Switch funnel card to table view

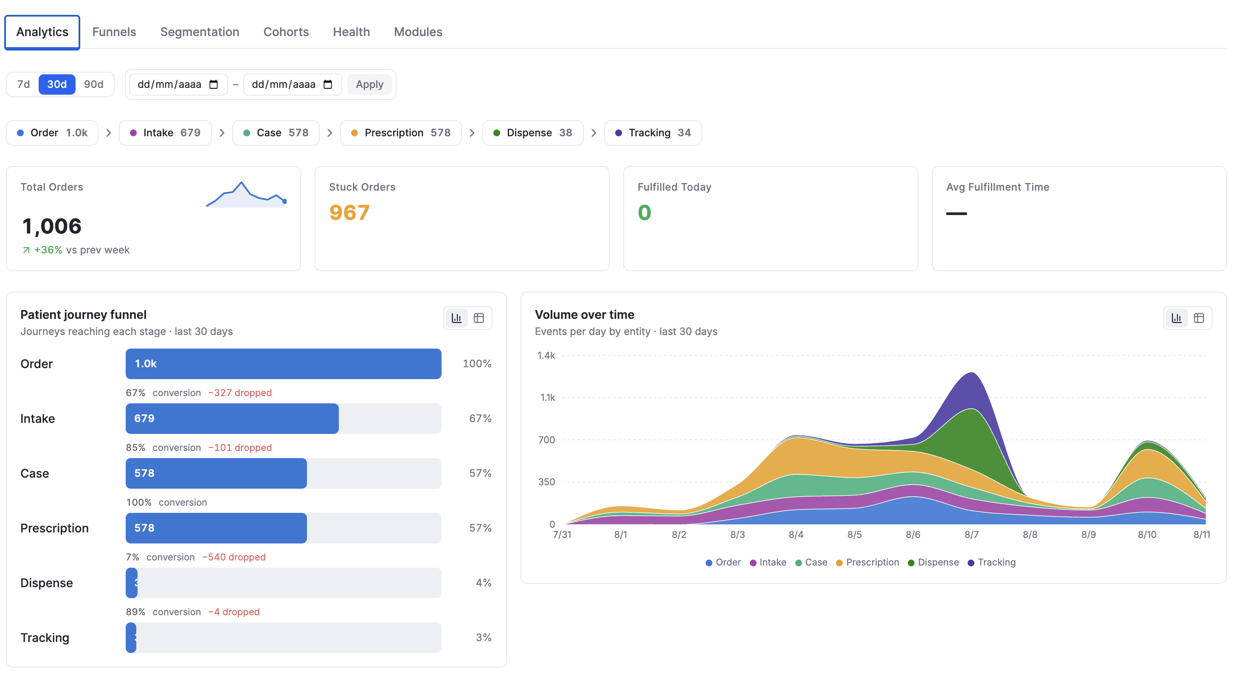pos(478,318)
